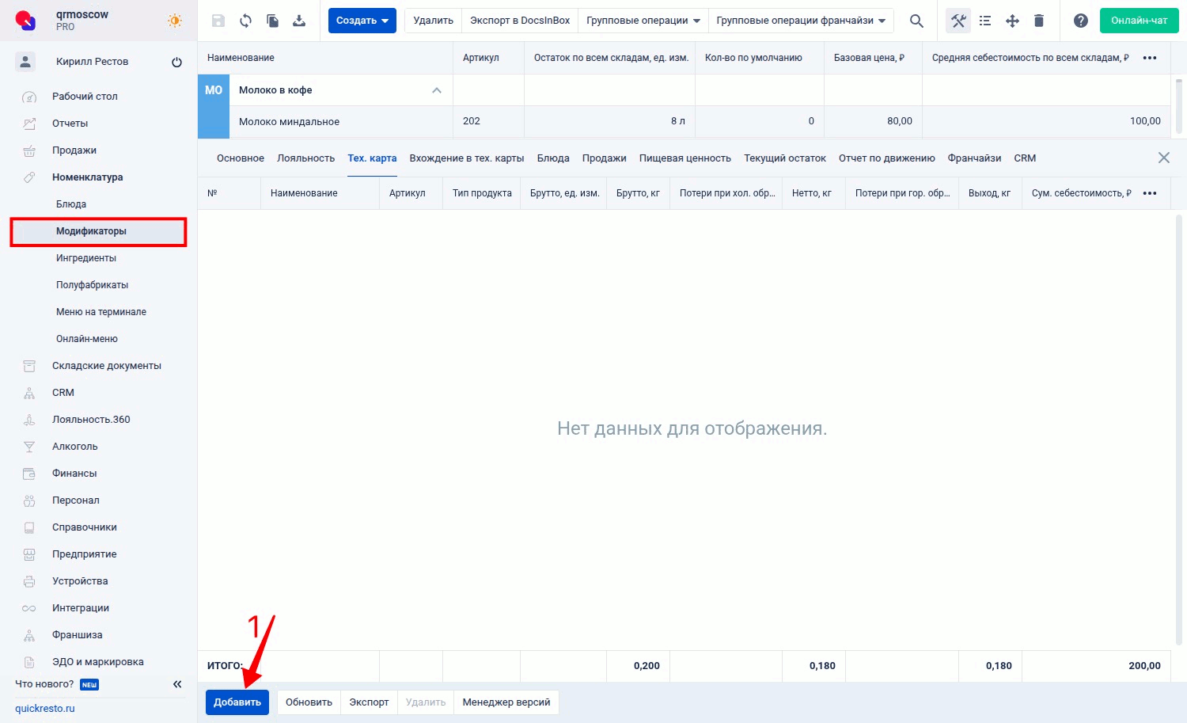Click the logout power icon next to user name

coord(176,61)
